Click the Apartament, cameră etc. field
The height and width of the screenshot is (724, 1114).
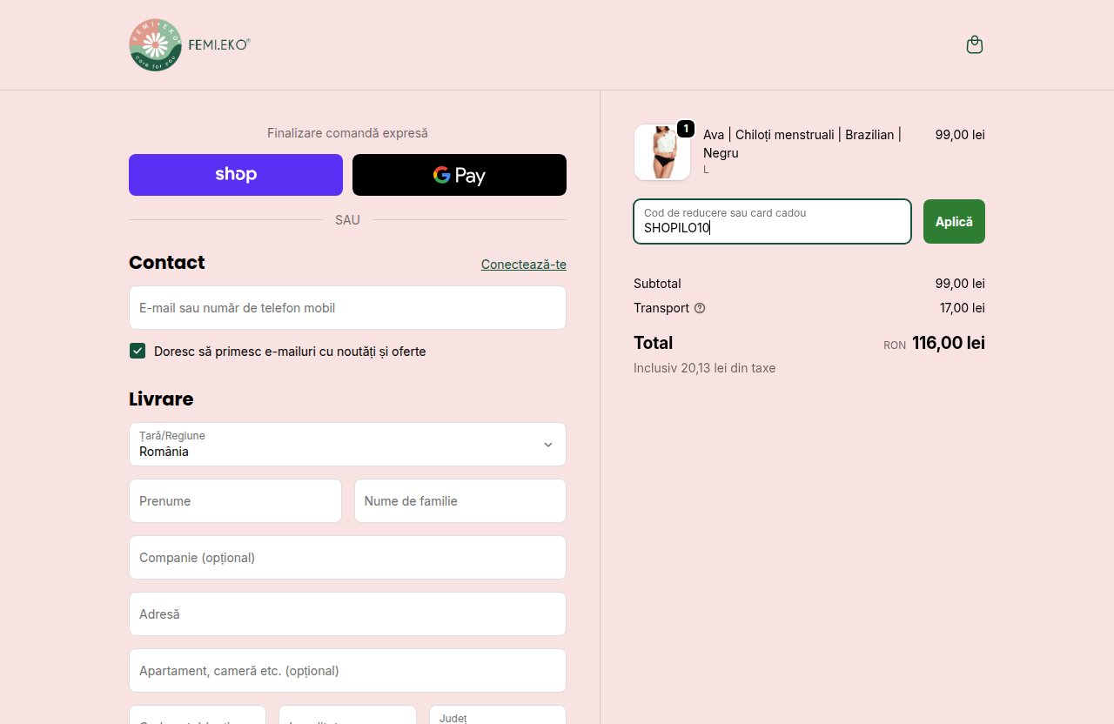(347, 671)
